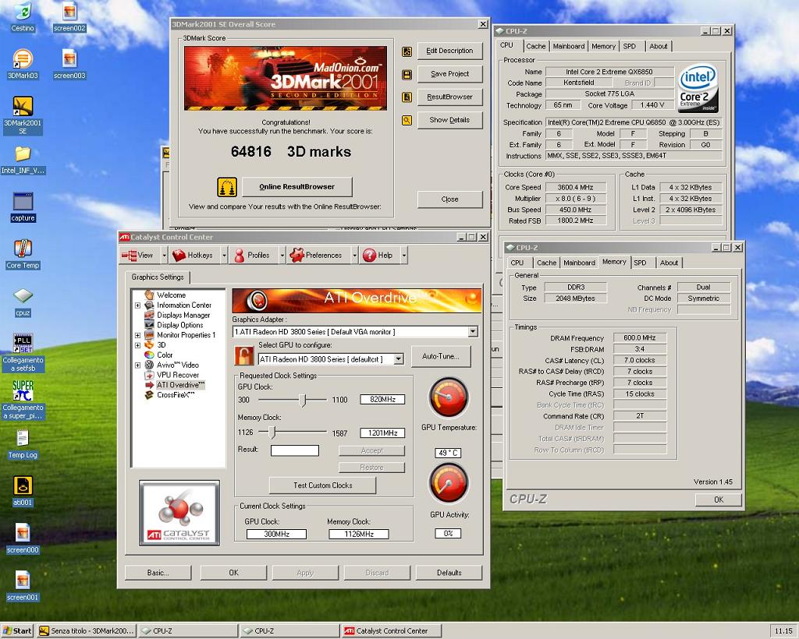Expand the Monitor Properties 1 tree node

[137, 335]
